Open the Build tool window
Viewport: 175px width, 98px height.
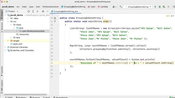click(x=46, y=97)
